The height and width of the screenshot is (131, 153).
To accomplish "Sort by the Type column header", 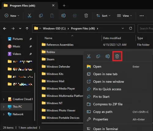I will tap(140, 38).
